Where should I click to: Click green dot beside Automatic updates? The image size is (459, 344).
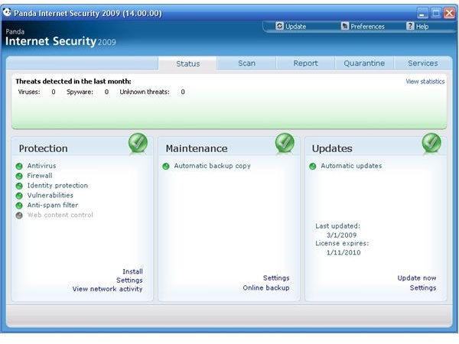coord(313,167)
